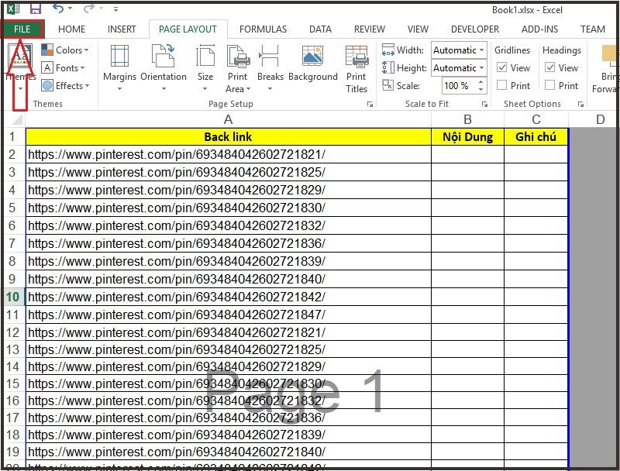The image size is (620, 471).
Task: Click the Scale 100 % input field
Action: (x=458, y=86)
